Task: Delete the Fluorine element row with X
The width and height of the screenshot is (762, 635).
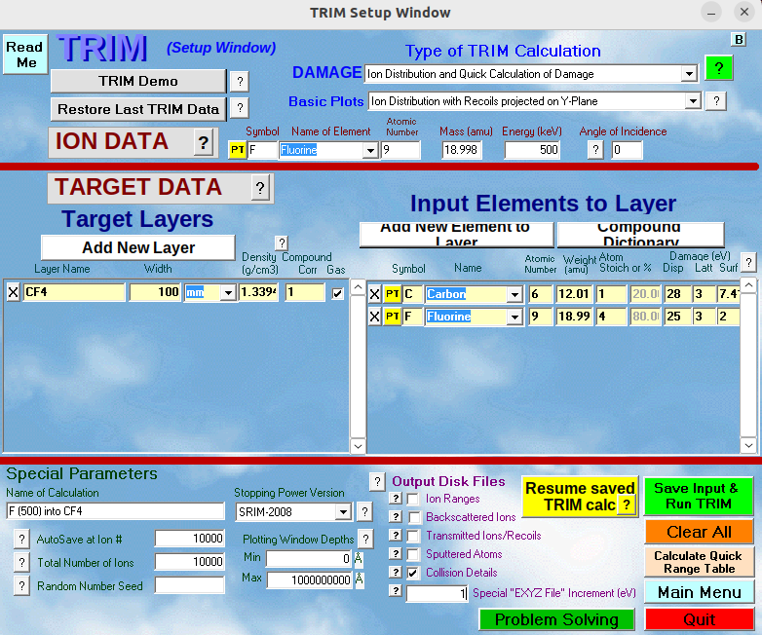Action: 374,317
